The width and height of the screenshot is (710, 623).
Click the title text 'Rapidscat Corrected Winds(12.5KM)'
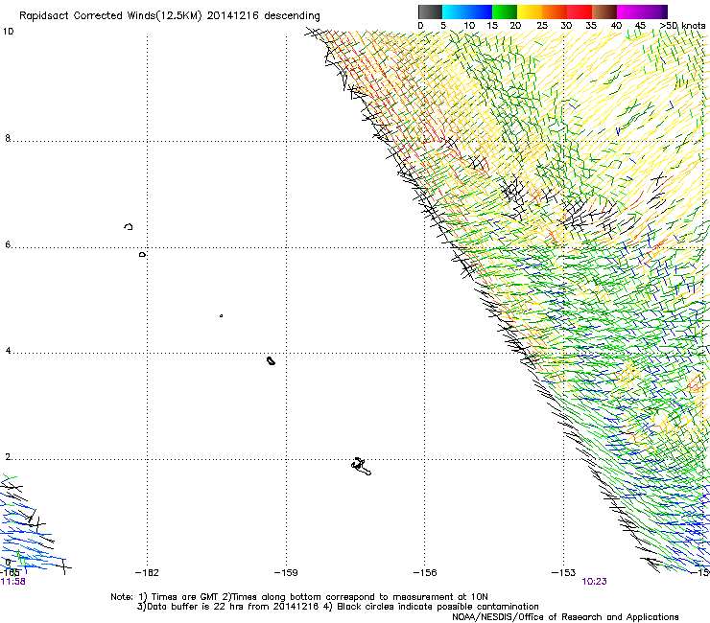(110, 16)
